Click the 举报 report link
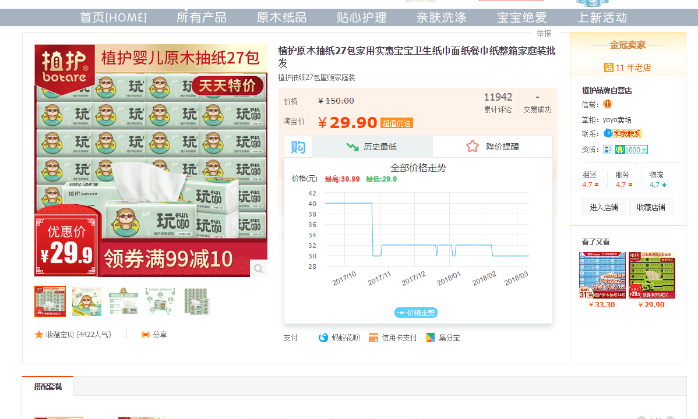The image size is (698, 419). pyautogui.click(x=544, y=33)
